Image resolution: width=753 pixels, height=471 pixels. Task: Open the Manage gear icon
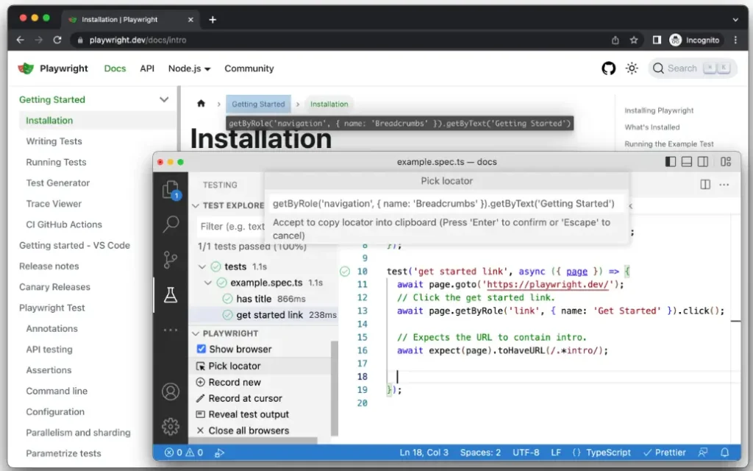pyautogui.click(x=171, y=426)
